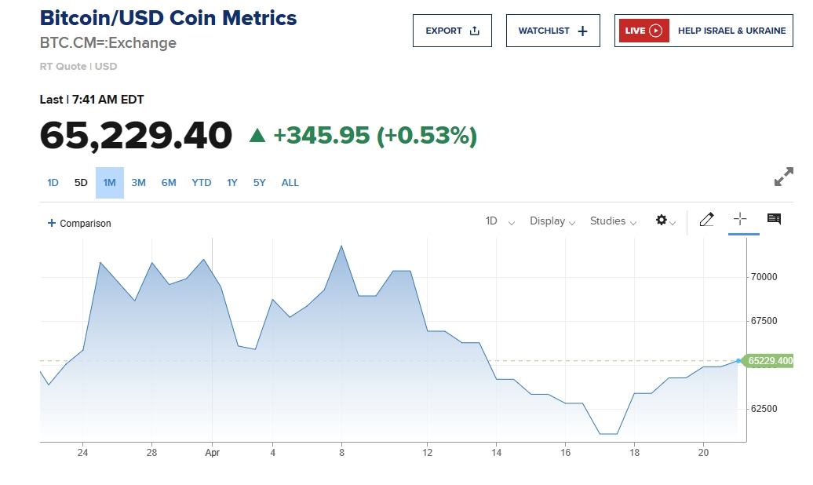This screenshot has width=813, height=485.
Task: Click the chart peak near April 8
Action: coord(341,246)
